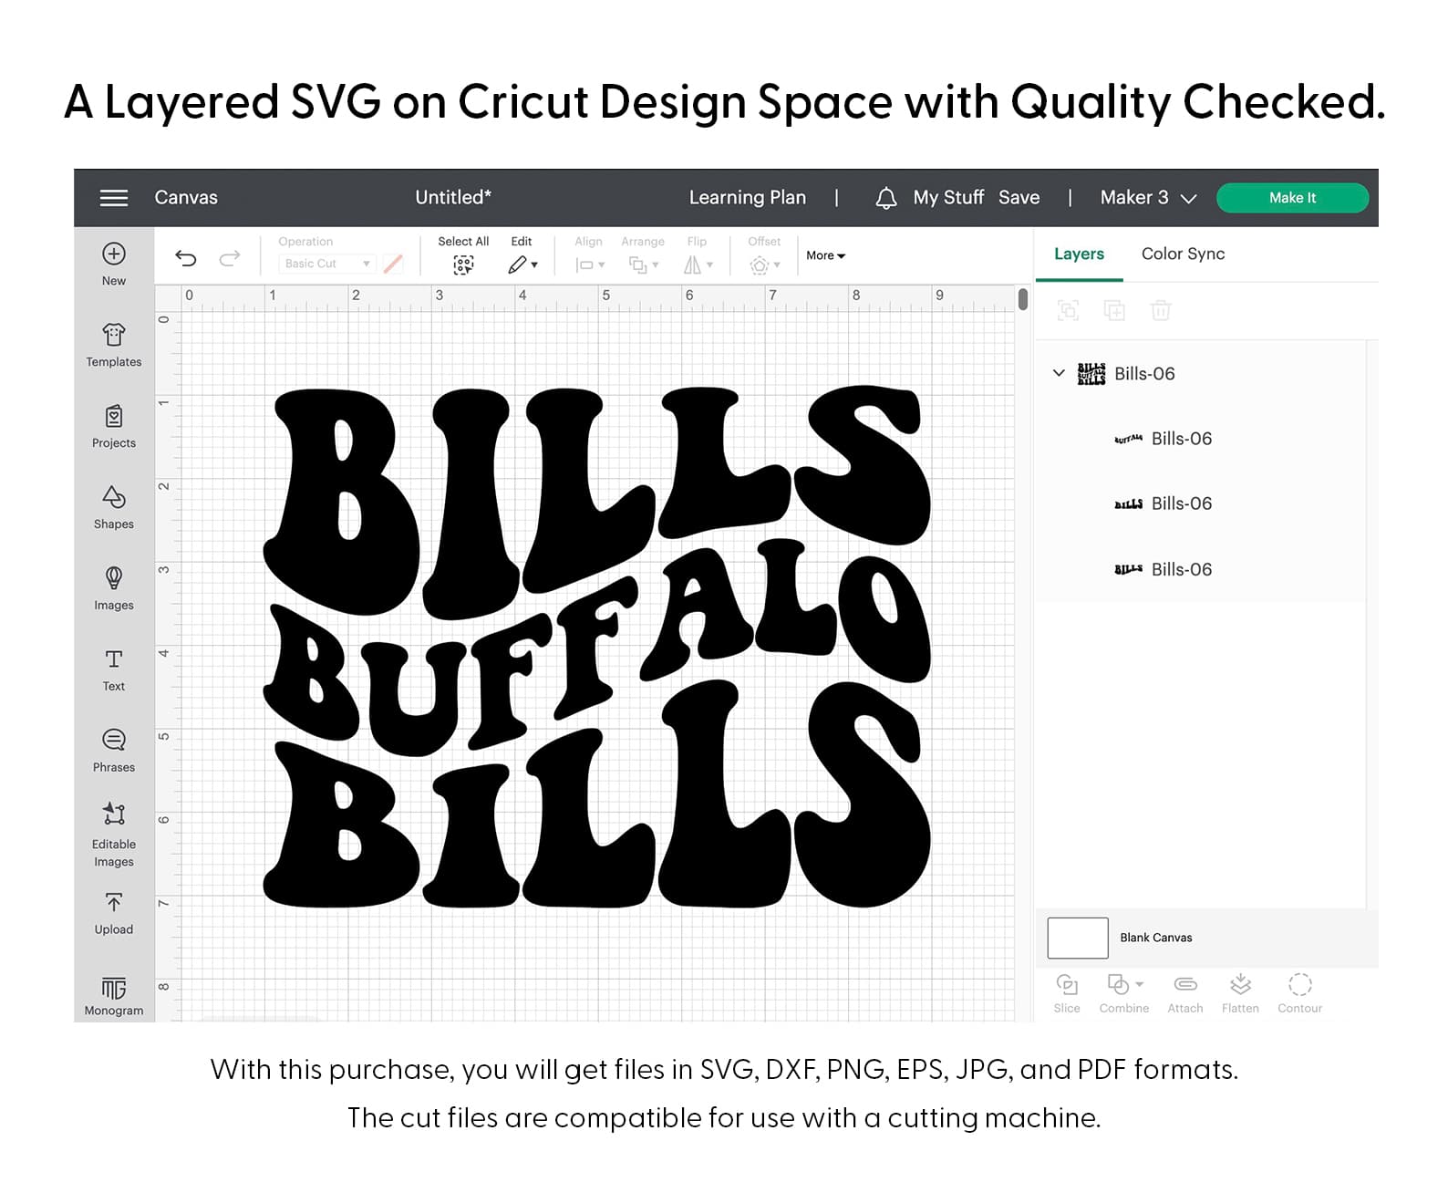Add text with the Text tool
This screenshot has width=1448, height=1193.
[114, 669]
